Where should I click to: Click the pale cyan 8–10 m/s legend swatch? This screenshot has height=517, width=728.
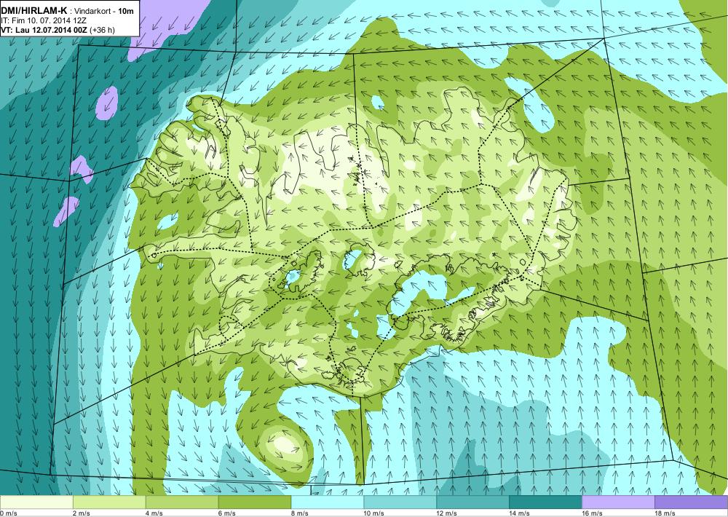point(328,502)
